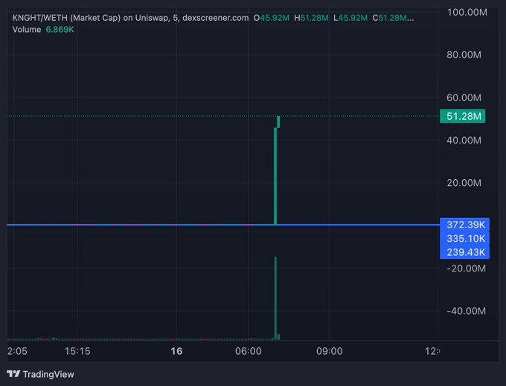The image size is (506, 386).
Task: Click the tall green candlestick
Action: [x=275, y=176]
